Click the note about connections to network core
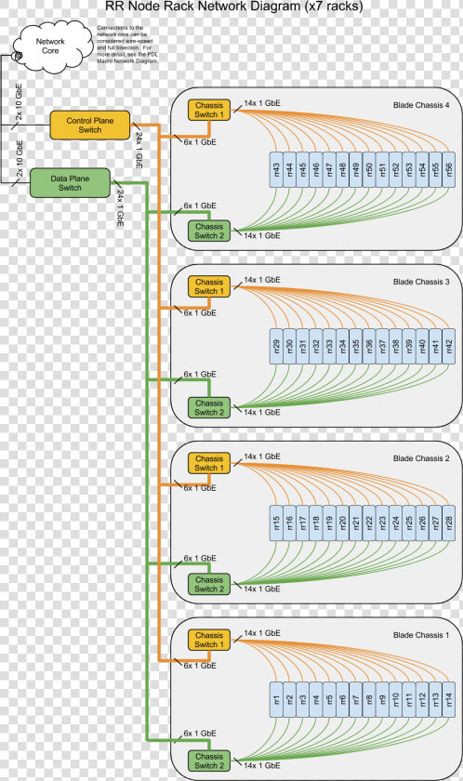Viewport: 463px width, 781px height. click(x=128, y=45)
